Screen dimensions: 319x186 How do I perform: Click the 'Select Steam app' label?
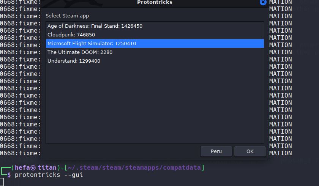67,16
